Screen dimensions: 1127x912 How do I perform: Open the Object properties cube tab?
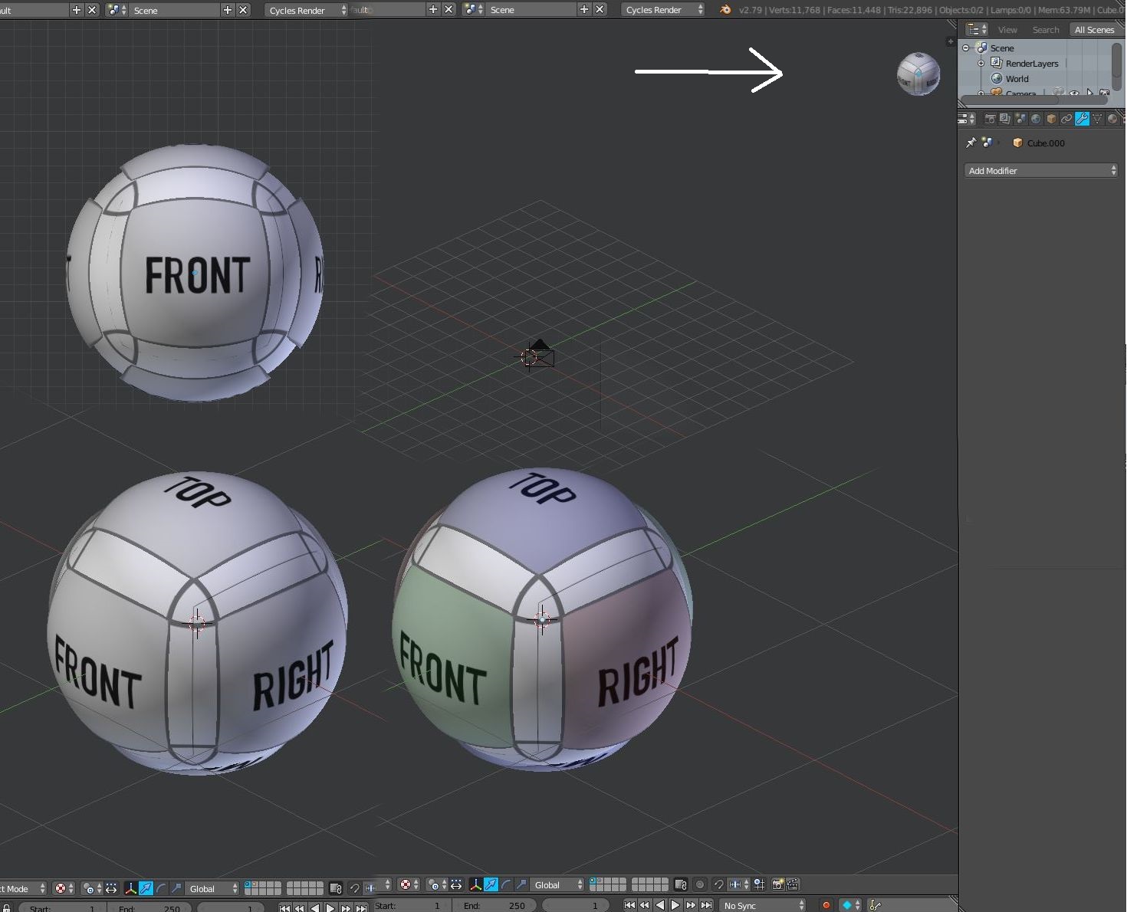1051,119
